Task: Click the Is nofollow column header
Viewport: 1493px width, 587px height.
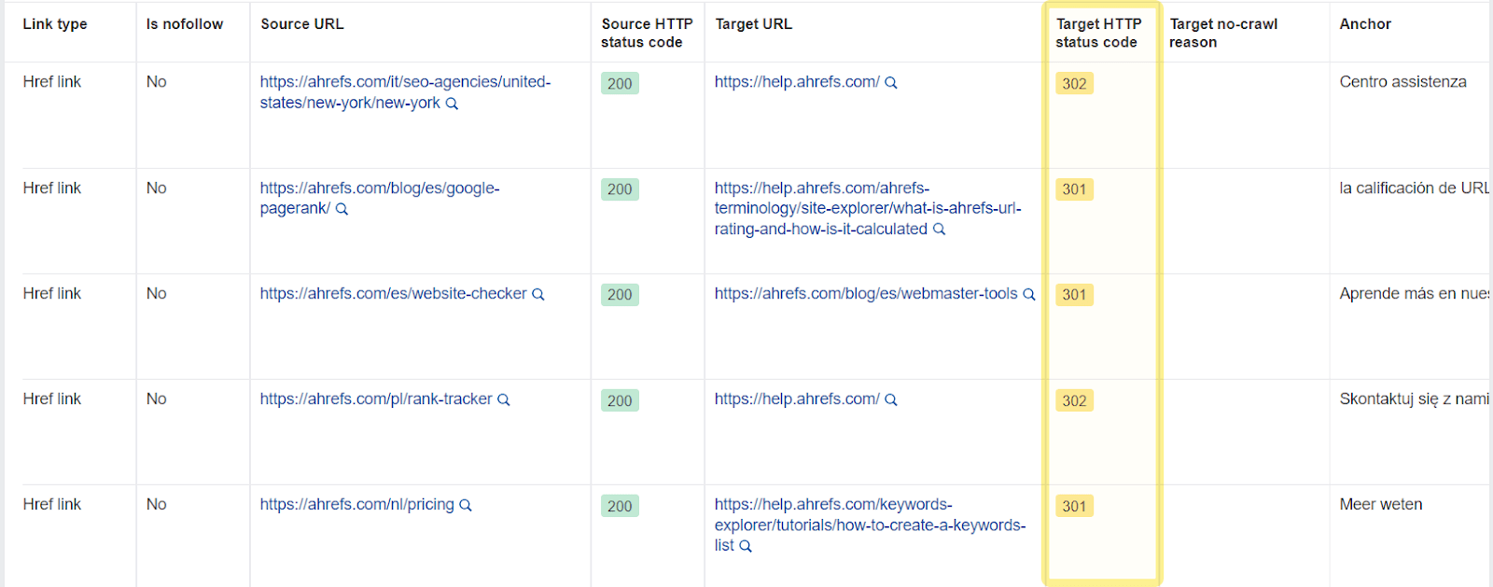Action: point(185,24)
